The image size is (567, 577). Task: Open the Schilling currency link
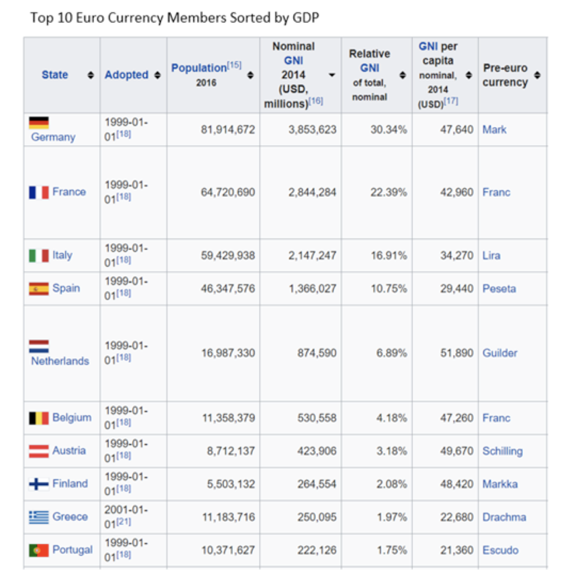[502, 451]
